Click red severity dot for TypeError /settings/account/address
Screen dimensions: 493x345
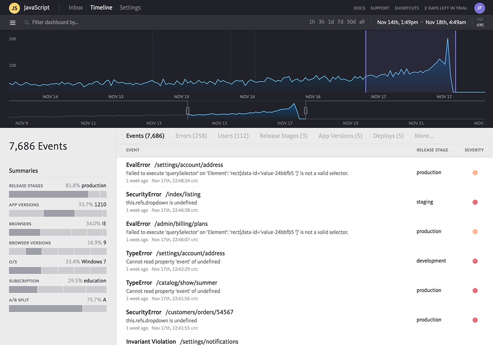[475, 261]
